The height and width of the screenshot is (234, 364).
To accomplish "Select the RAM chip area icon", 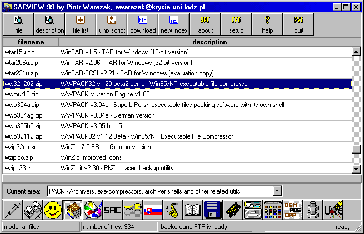I will click(x=233, y=210).
